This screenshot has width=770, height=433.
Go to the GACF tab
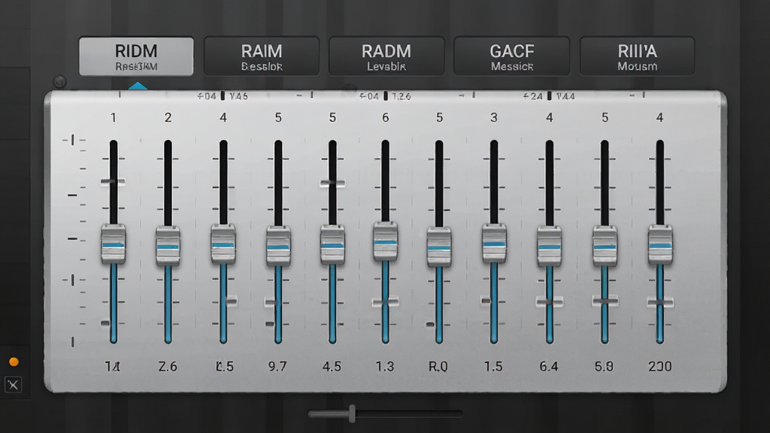[x=511, y=56]
